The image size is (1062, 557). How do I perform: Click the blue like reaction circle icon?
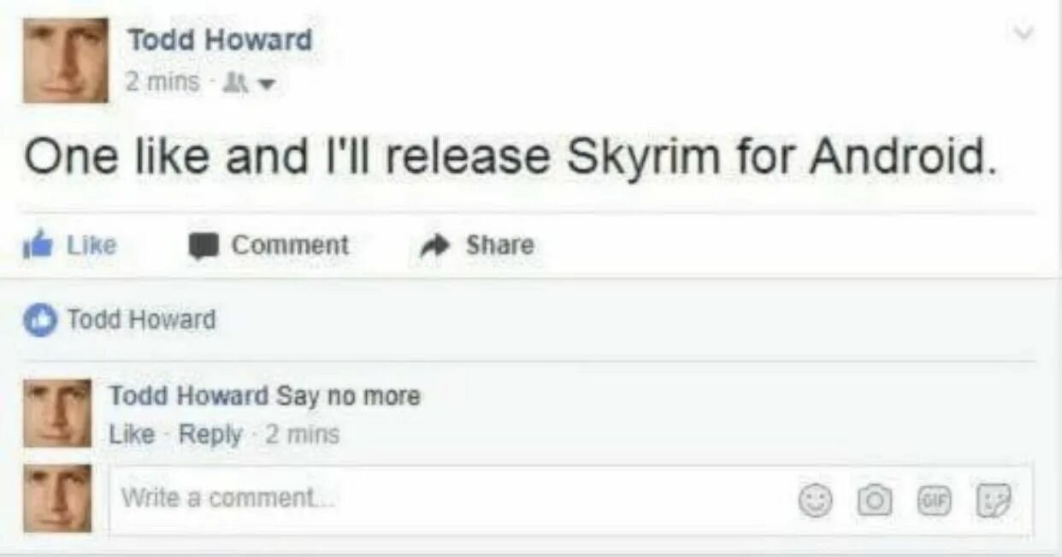39,320
